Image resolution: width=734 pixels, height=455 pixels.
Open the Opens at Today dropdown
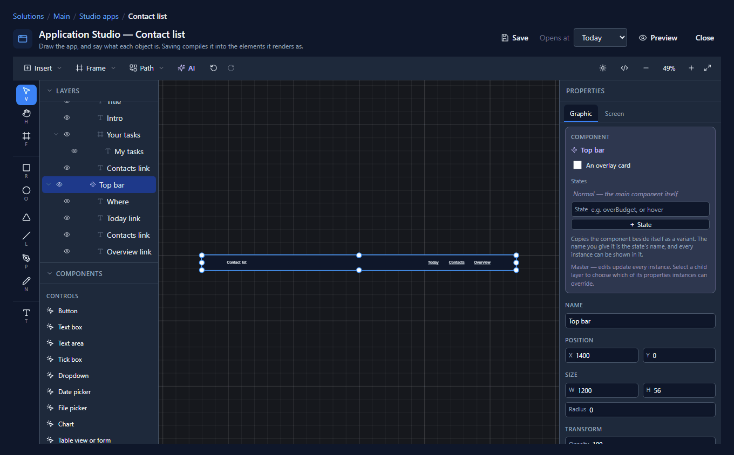click(600, 38)
